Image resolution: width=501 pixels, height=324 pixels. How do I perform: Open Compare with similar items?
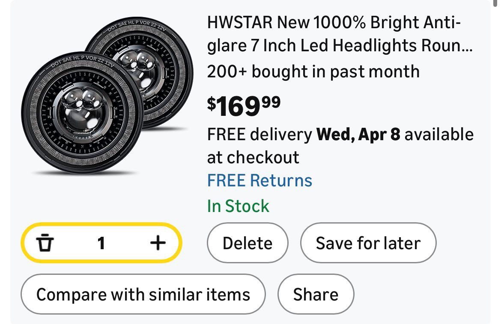point(143,295)
